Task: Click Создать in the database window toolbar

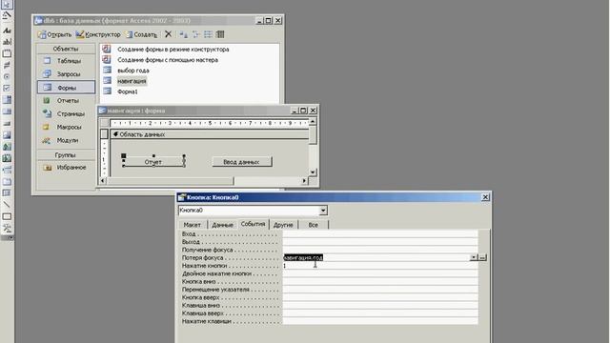Action: 141,34
